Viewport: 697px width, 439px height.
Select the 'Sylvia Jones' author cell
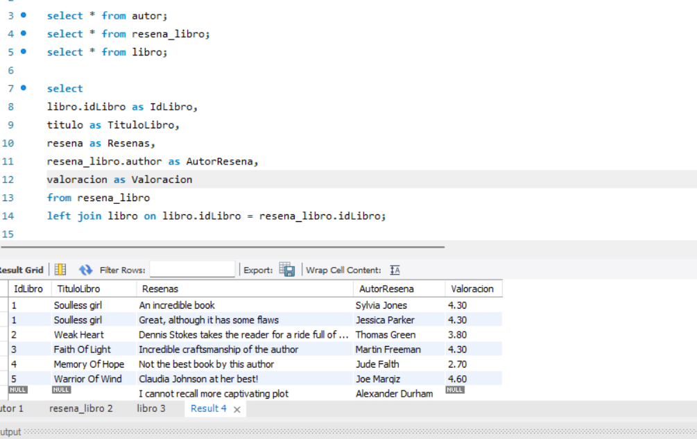tap(381, 305)
